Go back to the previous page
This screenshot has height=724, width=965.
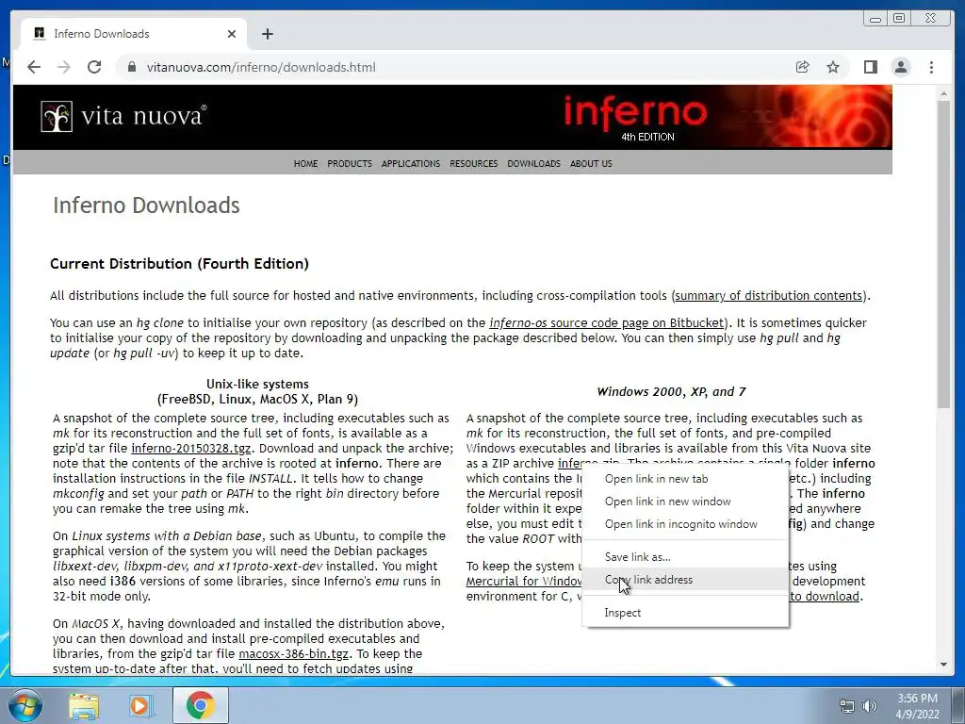click(x=34, y=67)
